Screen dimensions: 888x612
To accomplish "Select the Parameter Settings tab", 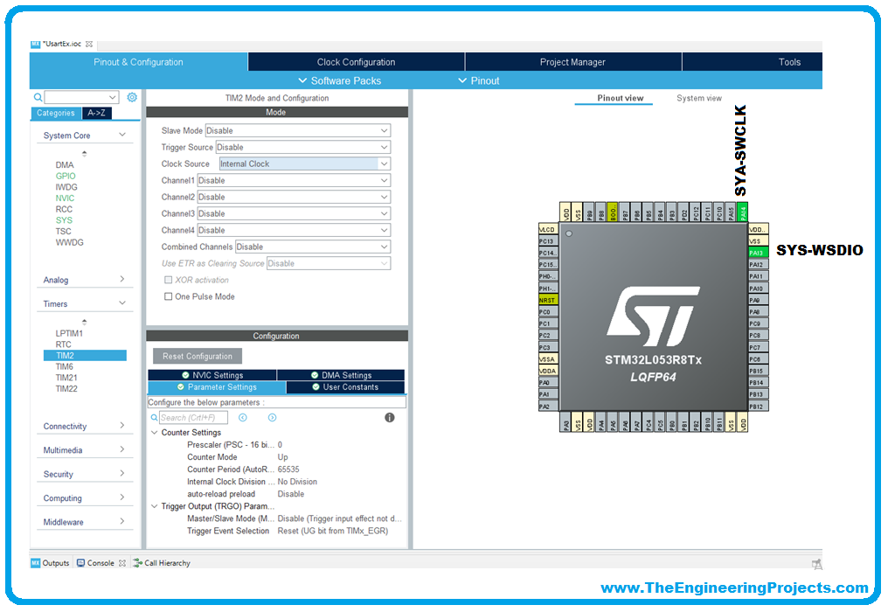I will 217,387.
